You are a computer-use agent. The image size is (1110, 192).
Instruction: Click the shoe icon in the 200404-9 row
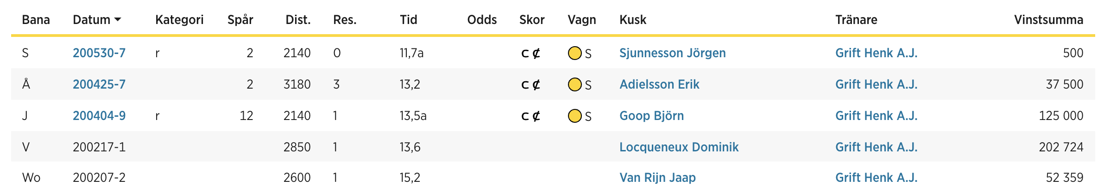point(530,116)
